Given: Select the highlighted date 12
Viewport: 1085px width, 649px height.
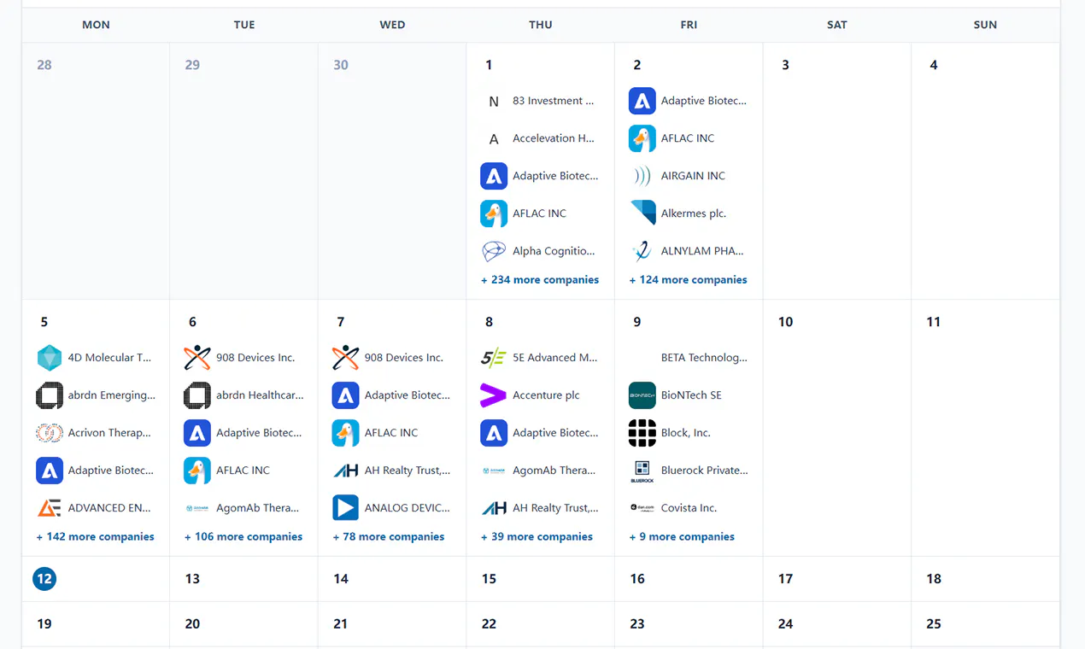Looking at the screenshot, I should 44,579.
